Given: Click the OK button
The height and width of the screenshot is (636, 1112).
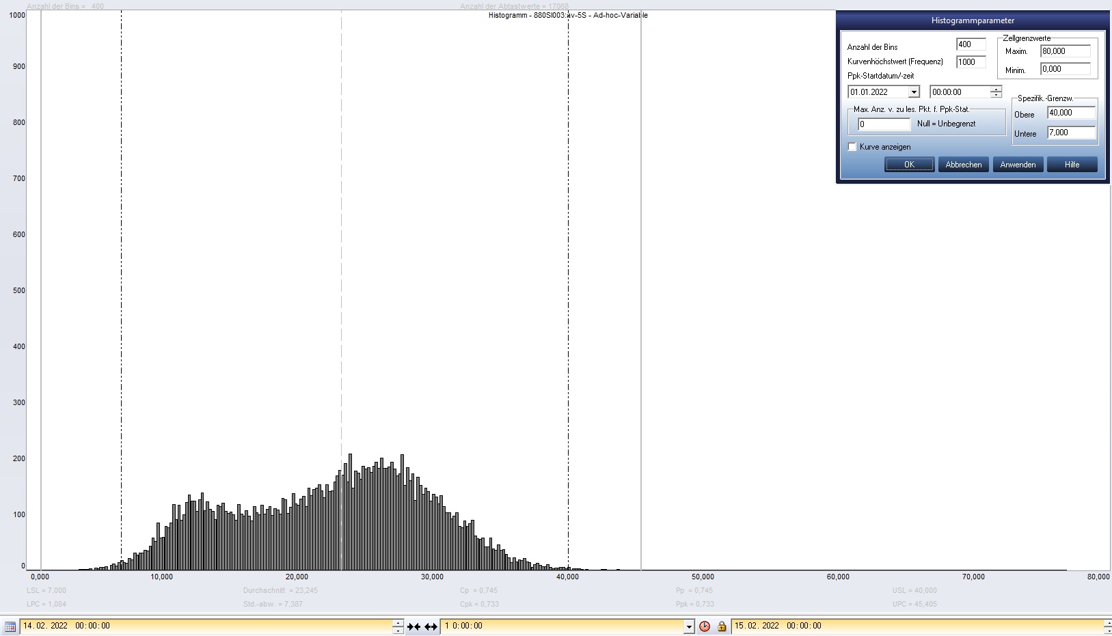Looking at the screenshot, I should pos(909,165).
